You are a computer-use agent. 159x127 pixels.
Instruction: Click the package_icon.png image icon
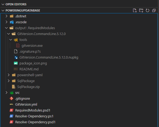(x=16, y=63)
